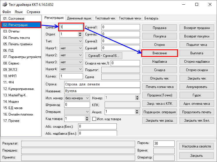
Task: Increase the Код товара spinner value
Action: (87, 118)
